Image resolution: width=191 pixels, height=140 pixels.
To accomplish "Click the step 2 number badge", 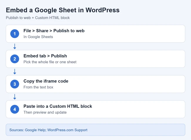I will click(x=15, y=59).
